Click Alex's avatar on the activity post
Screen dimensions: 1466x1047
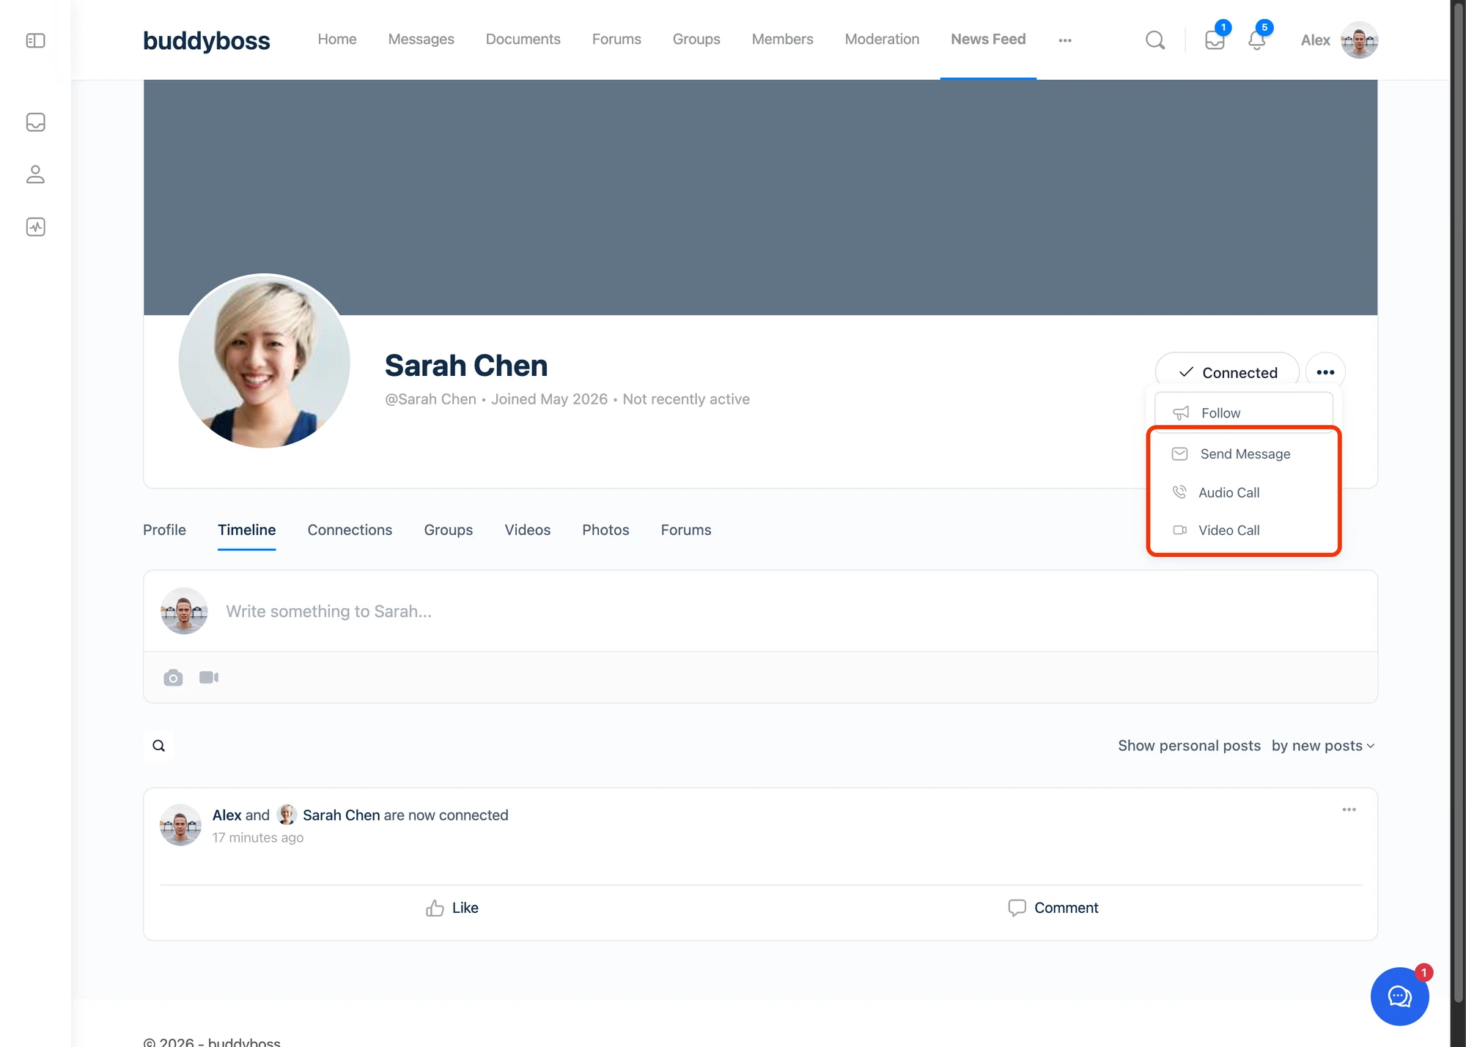180,825
